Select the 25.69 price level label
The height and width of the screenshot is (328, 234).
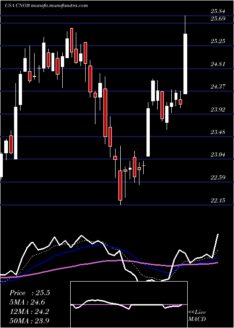(218, 19)
